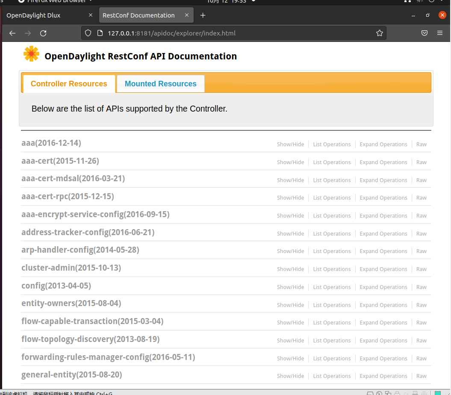Viewport: 451px width, 395px height.
Task: Click List Operations for general-entity row
Action: coord(332,376)
